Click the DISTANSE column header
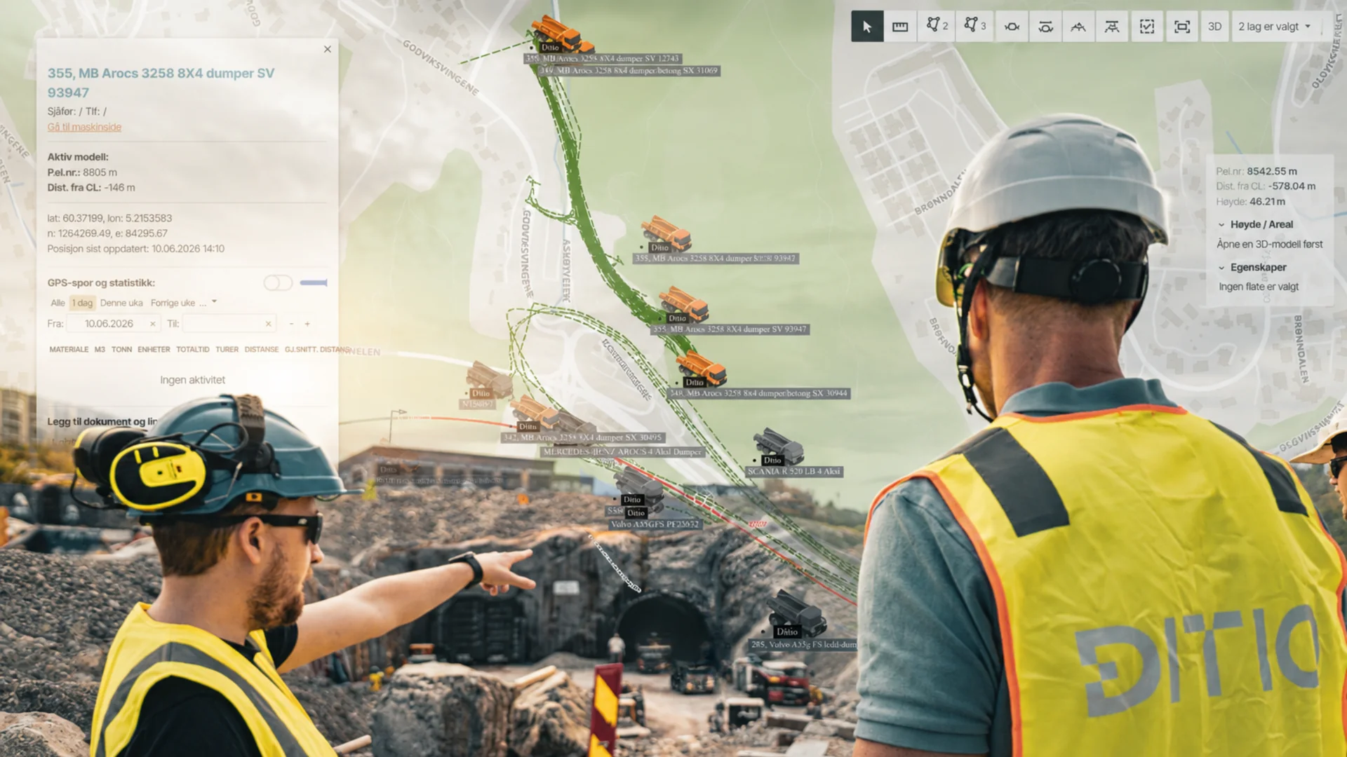The image size is (1347, 757). click(x=262, y=349)
